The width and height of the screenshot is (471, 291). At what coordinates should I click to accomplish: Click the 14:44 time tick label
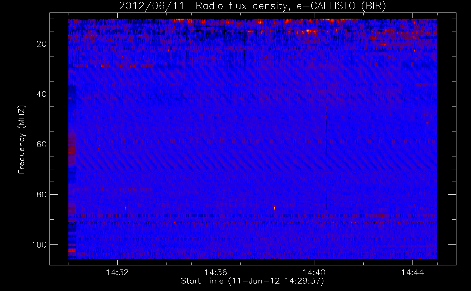(412, 273)
